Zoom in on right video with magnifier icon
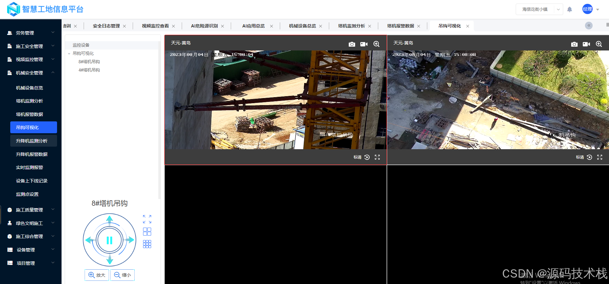The width and height of the screenshot is (609, 284). 599,44
